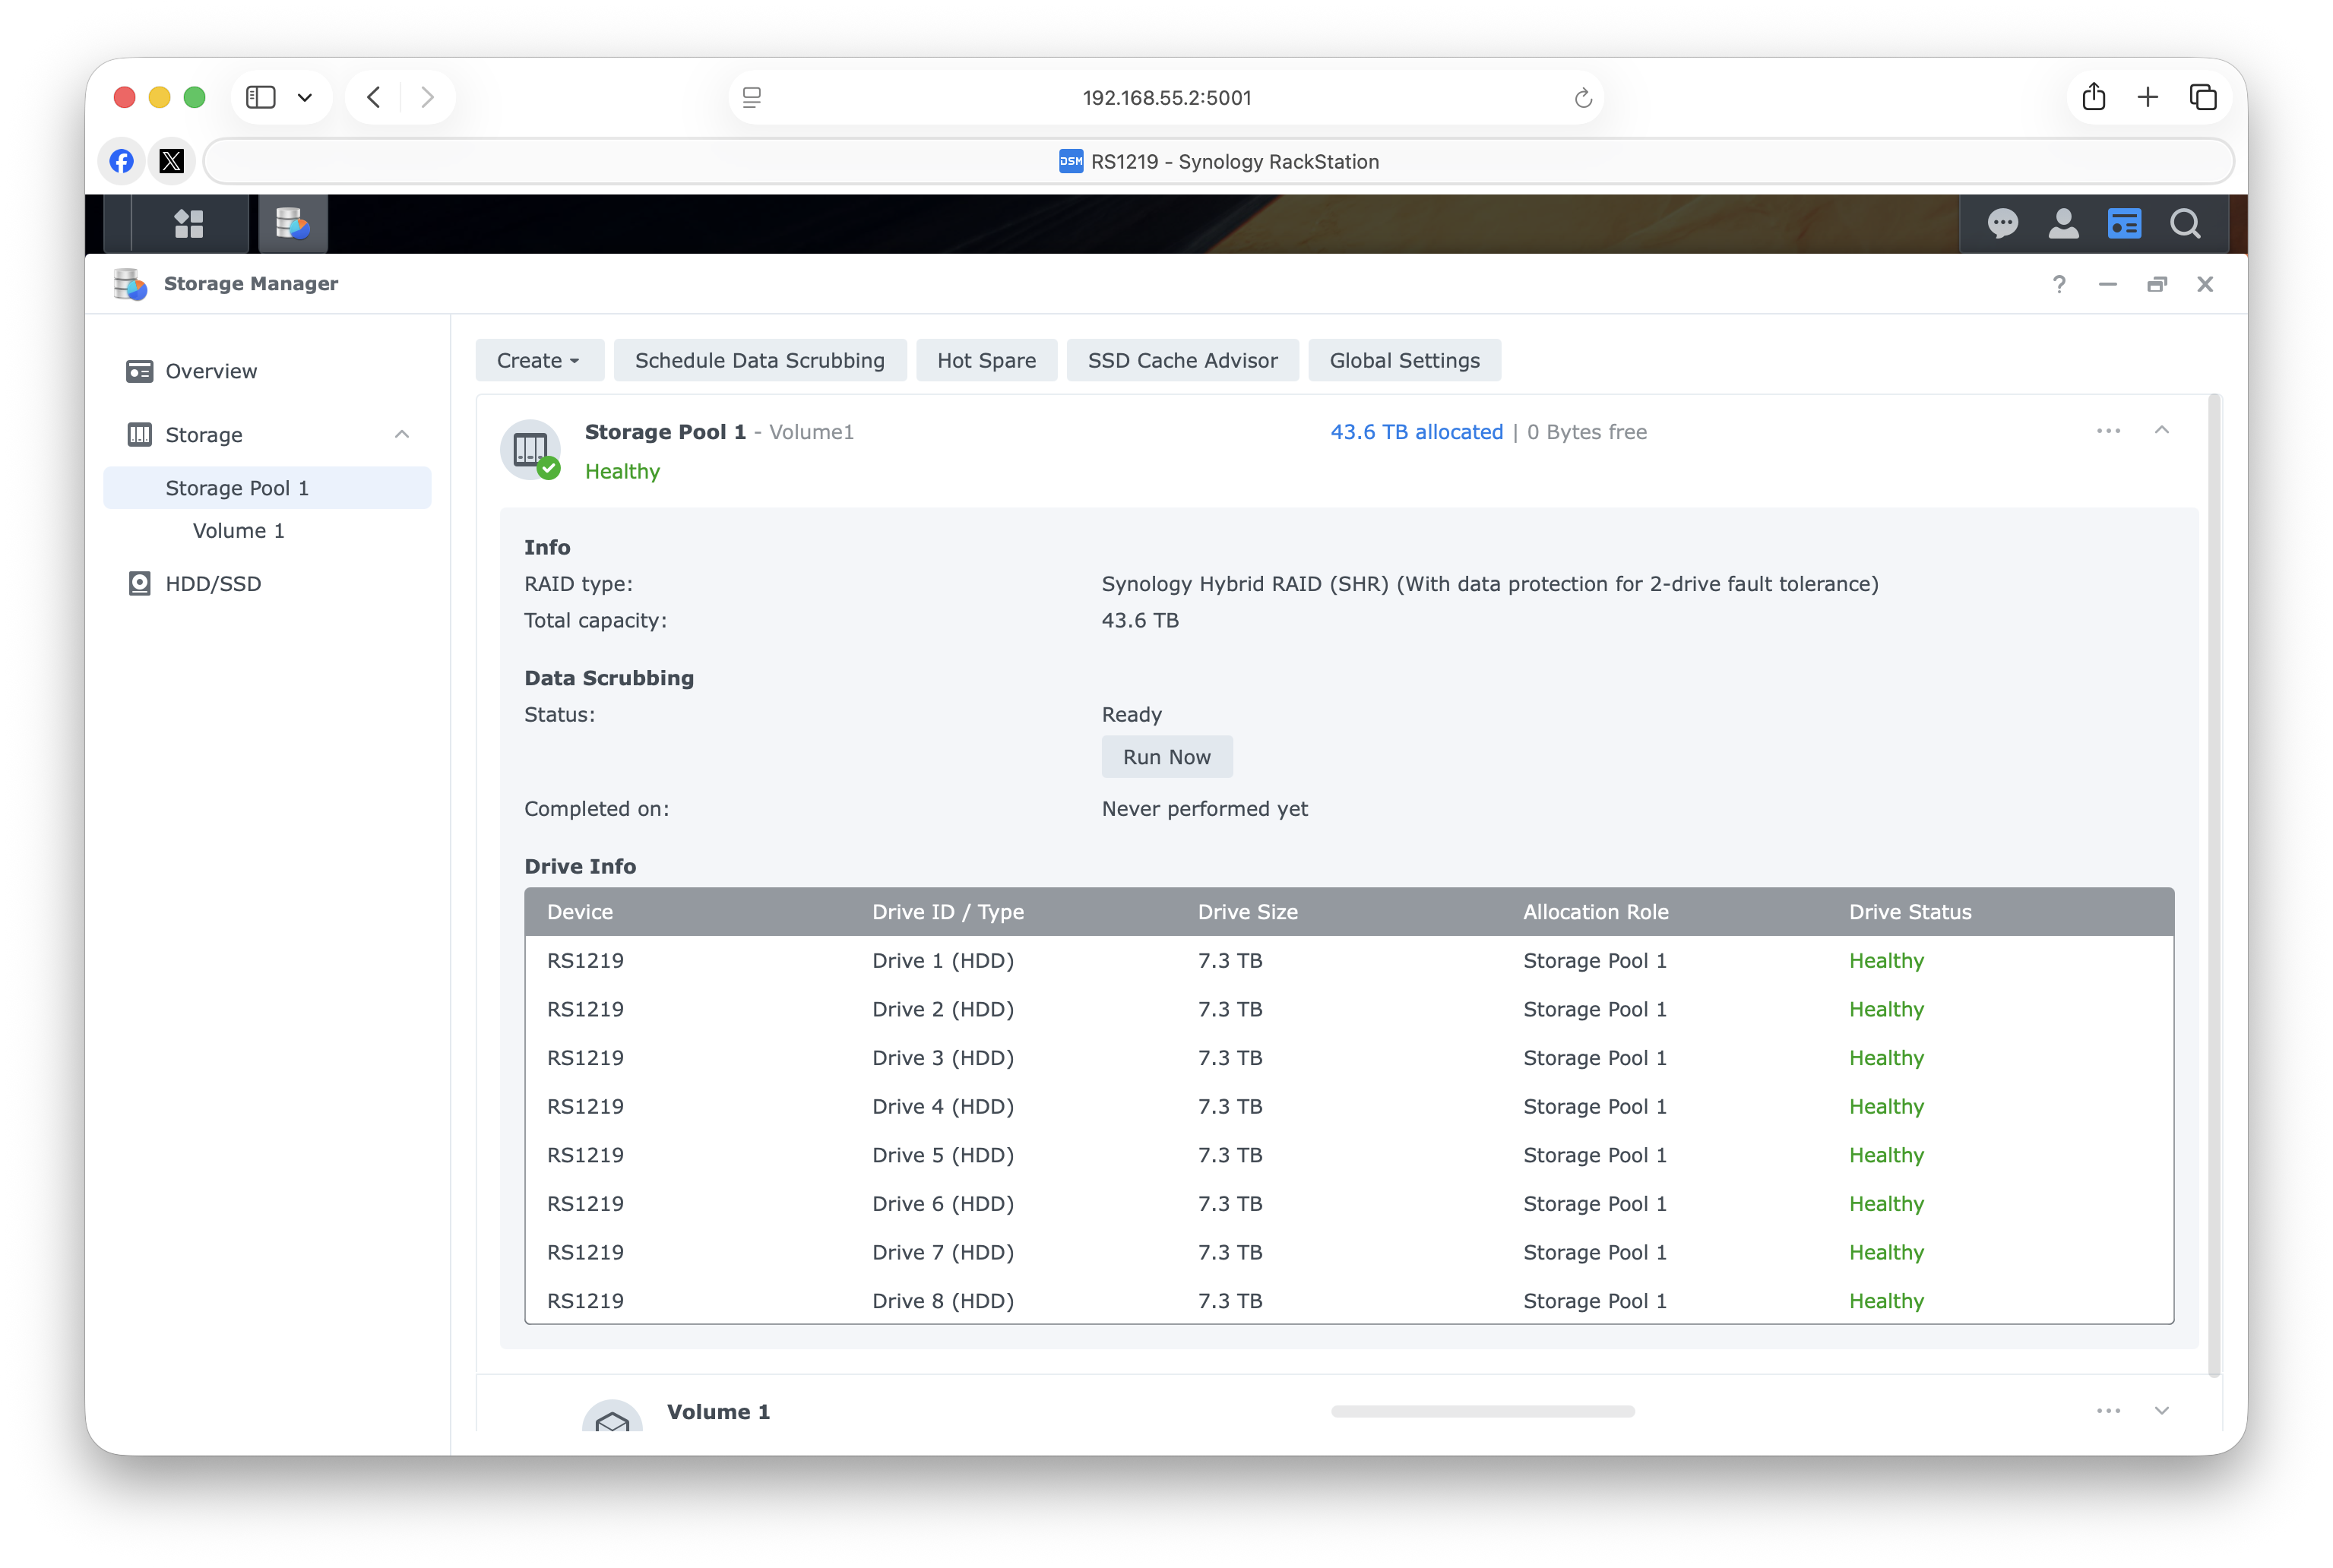Click the Volume 1 usage progress bar
Viewport: 2333px width, 1568px height.
(1483, 1411)
